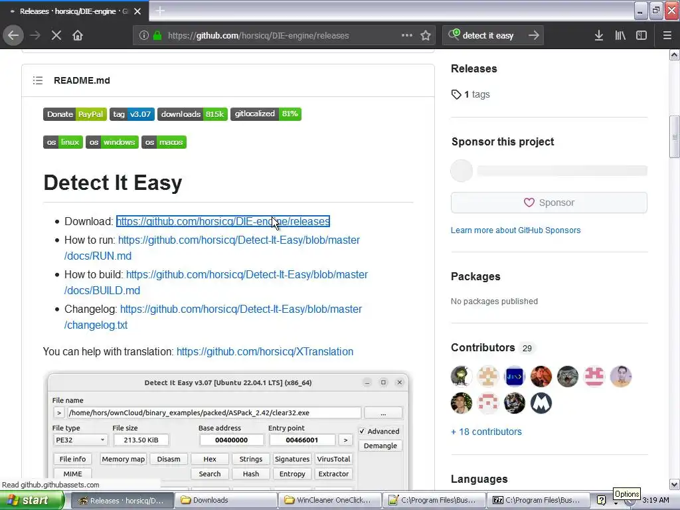Switch to the Notepad++ Program Files taskbar item
Screen dimensions: 680x510
434,500
